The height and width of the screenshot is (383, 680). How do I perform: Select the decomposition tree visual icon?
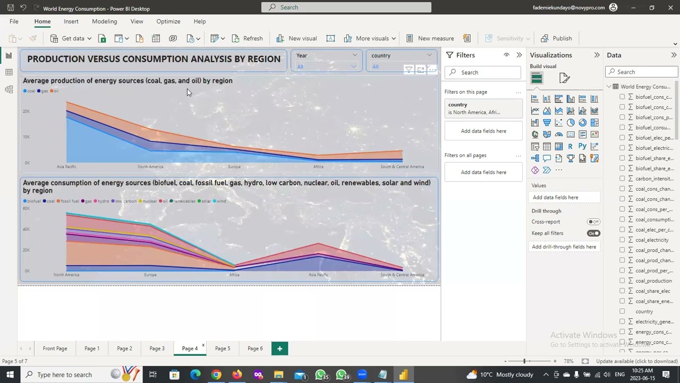tap(535, 158)
